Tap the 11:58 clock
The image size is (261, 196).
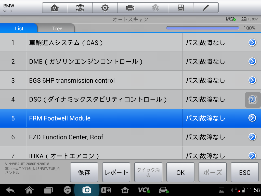(x=253, y=190)
